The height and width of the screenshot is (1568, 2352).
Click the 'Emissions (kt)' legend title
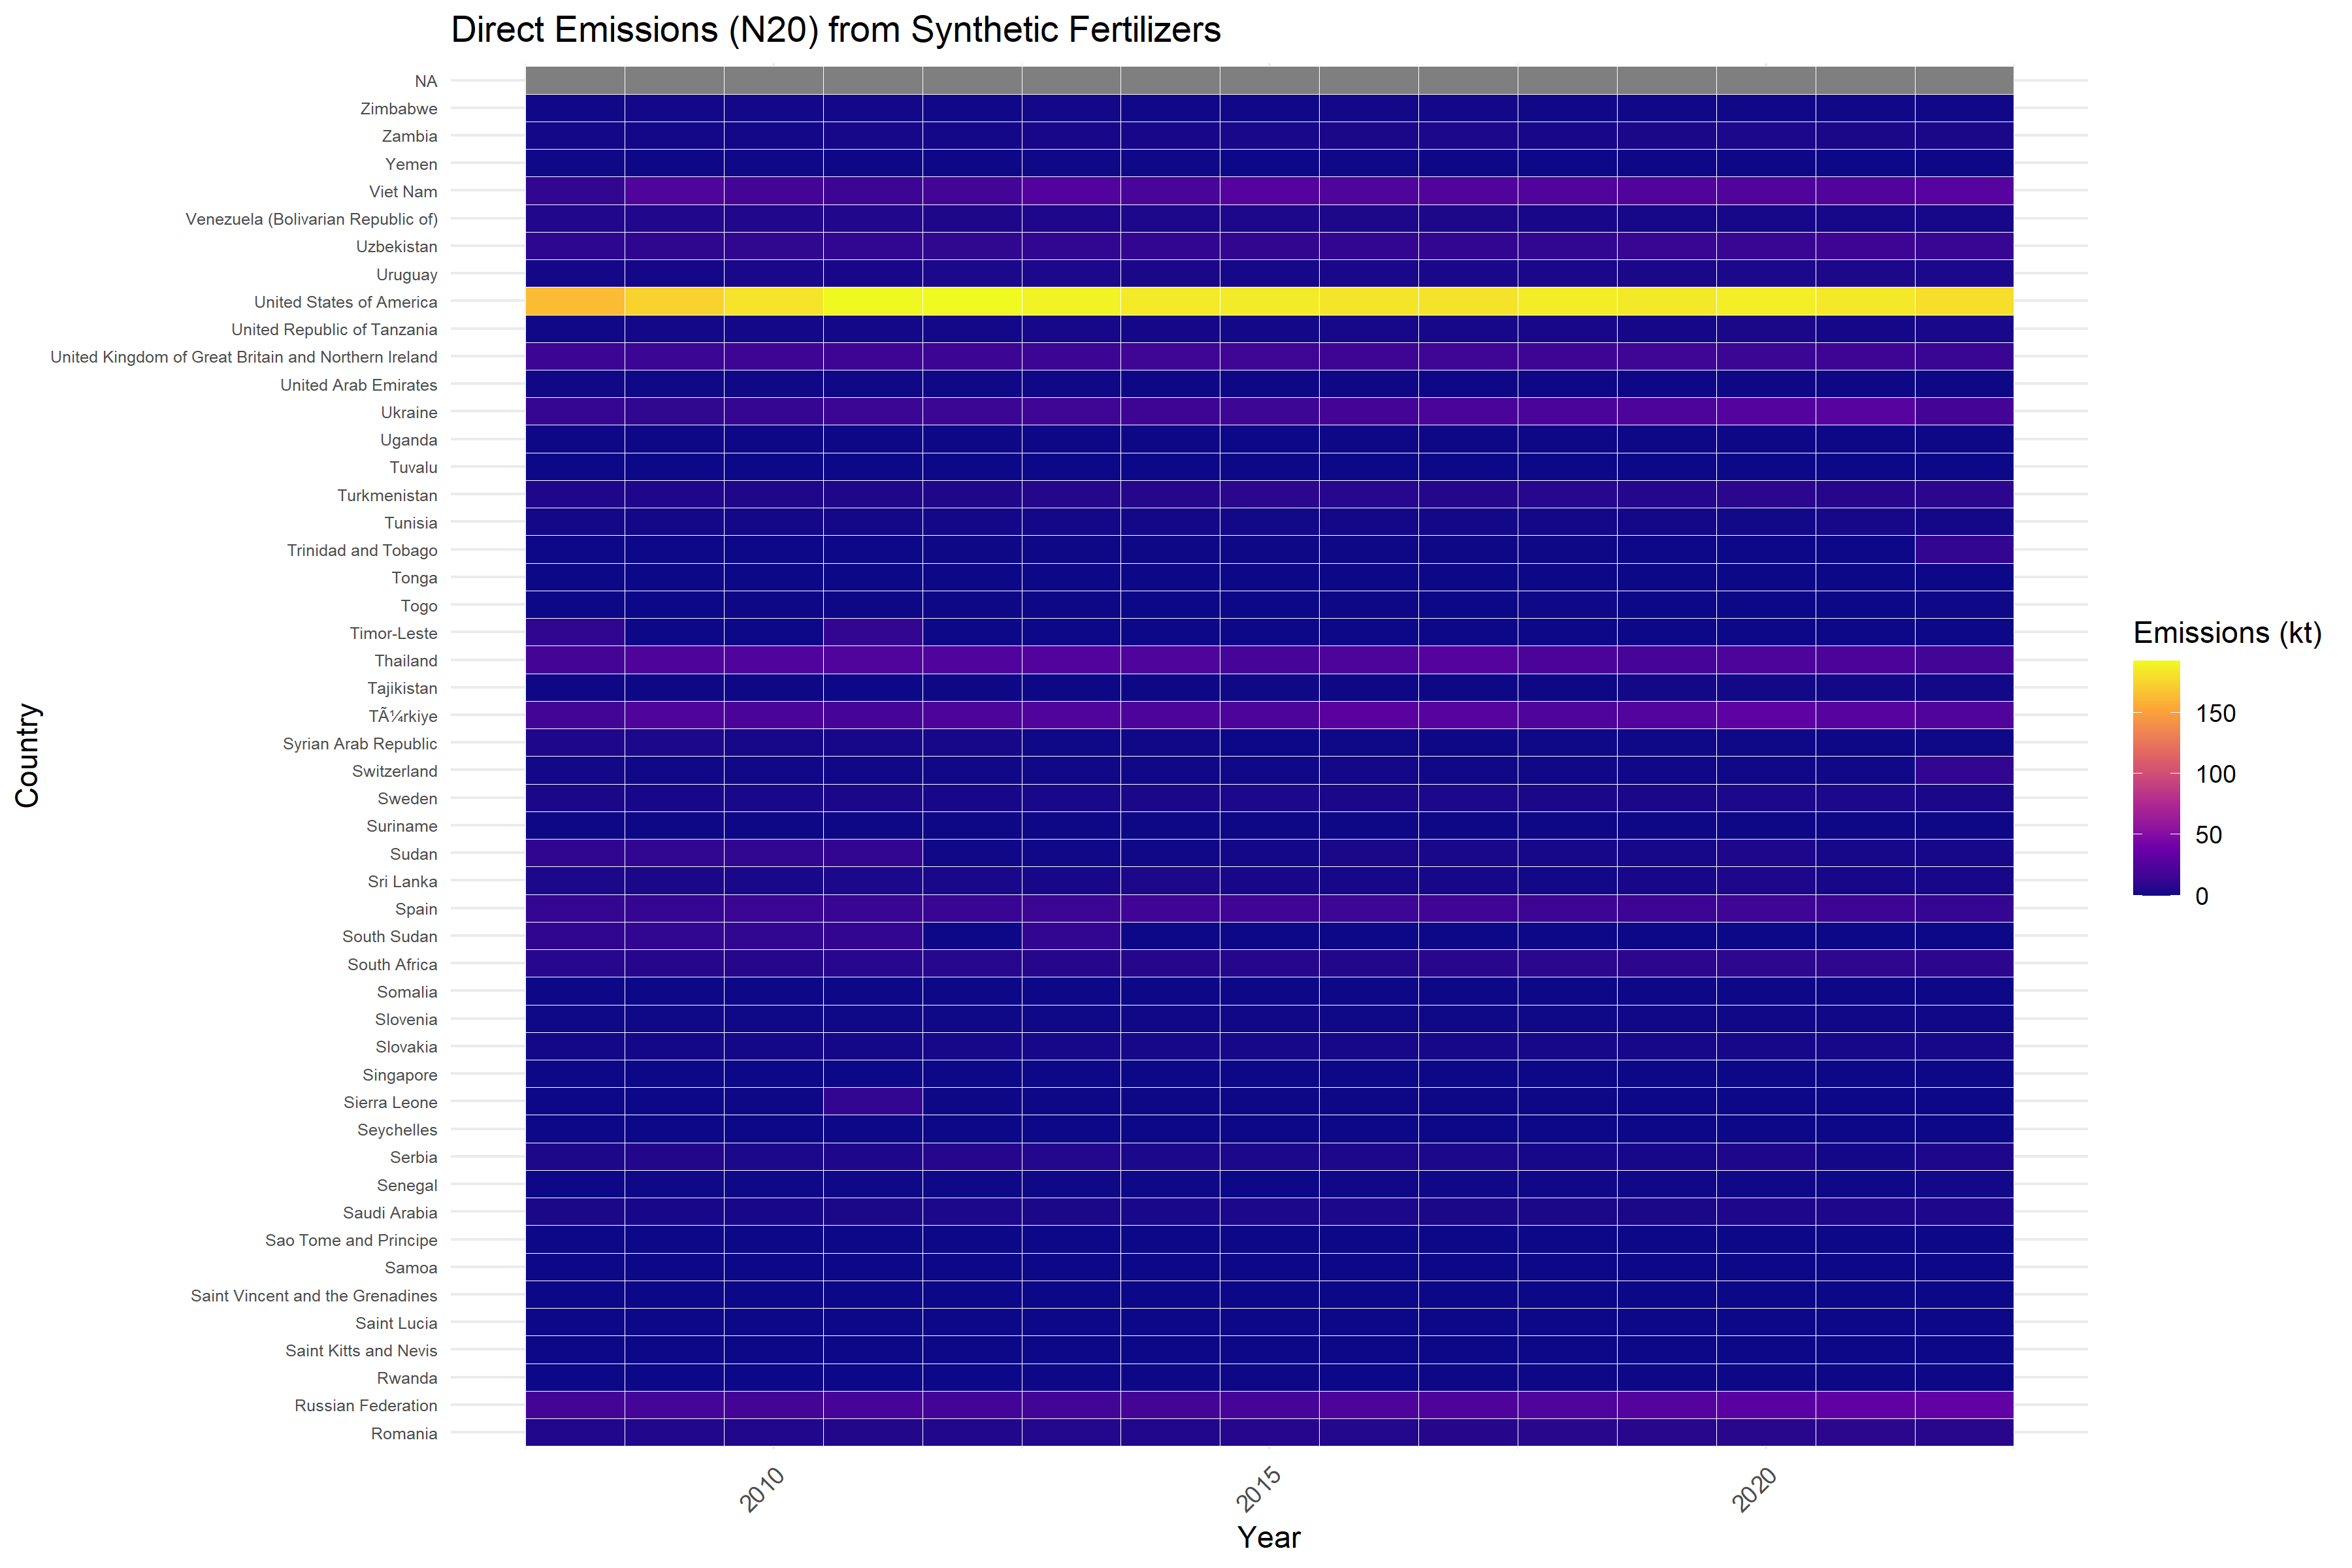click(2227, 633)
